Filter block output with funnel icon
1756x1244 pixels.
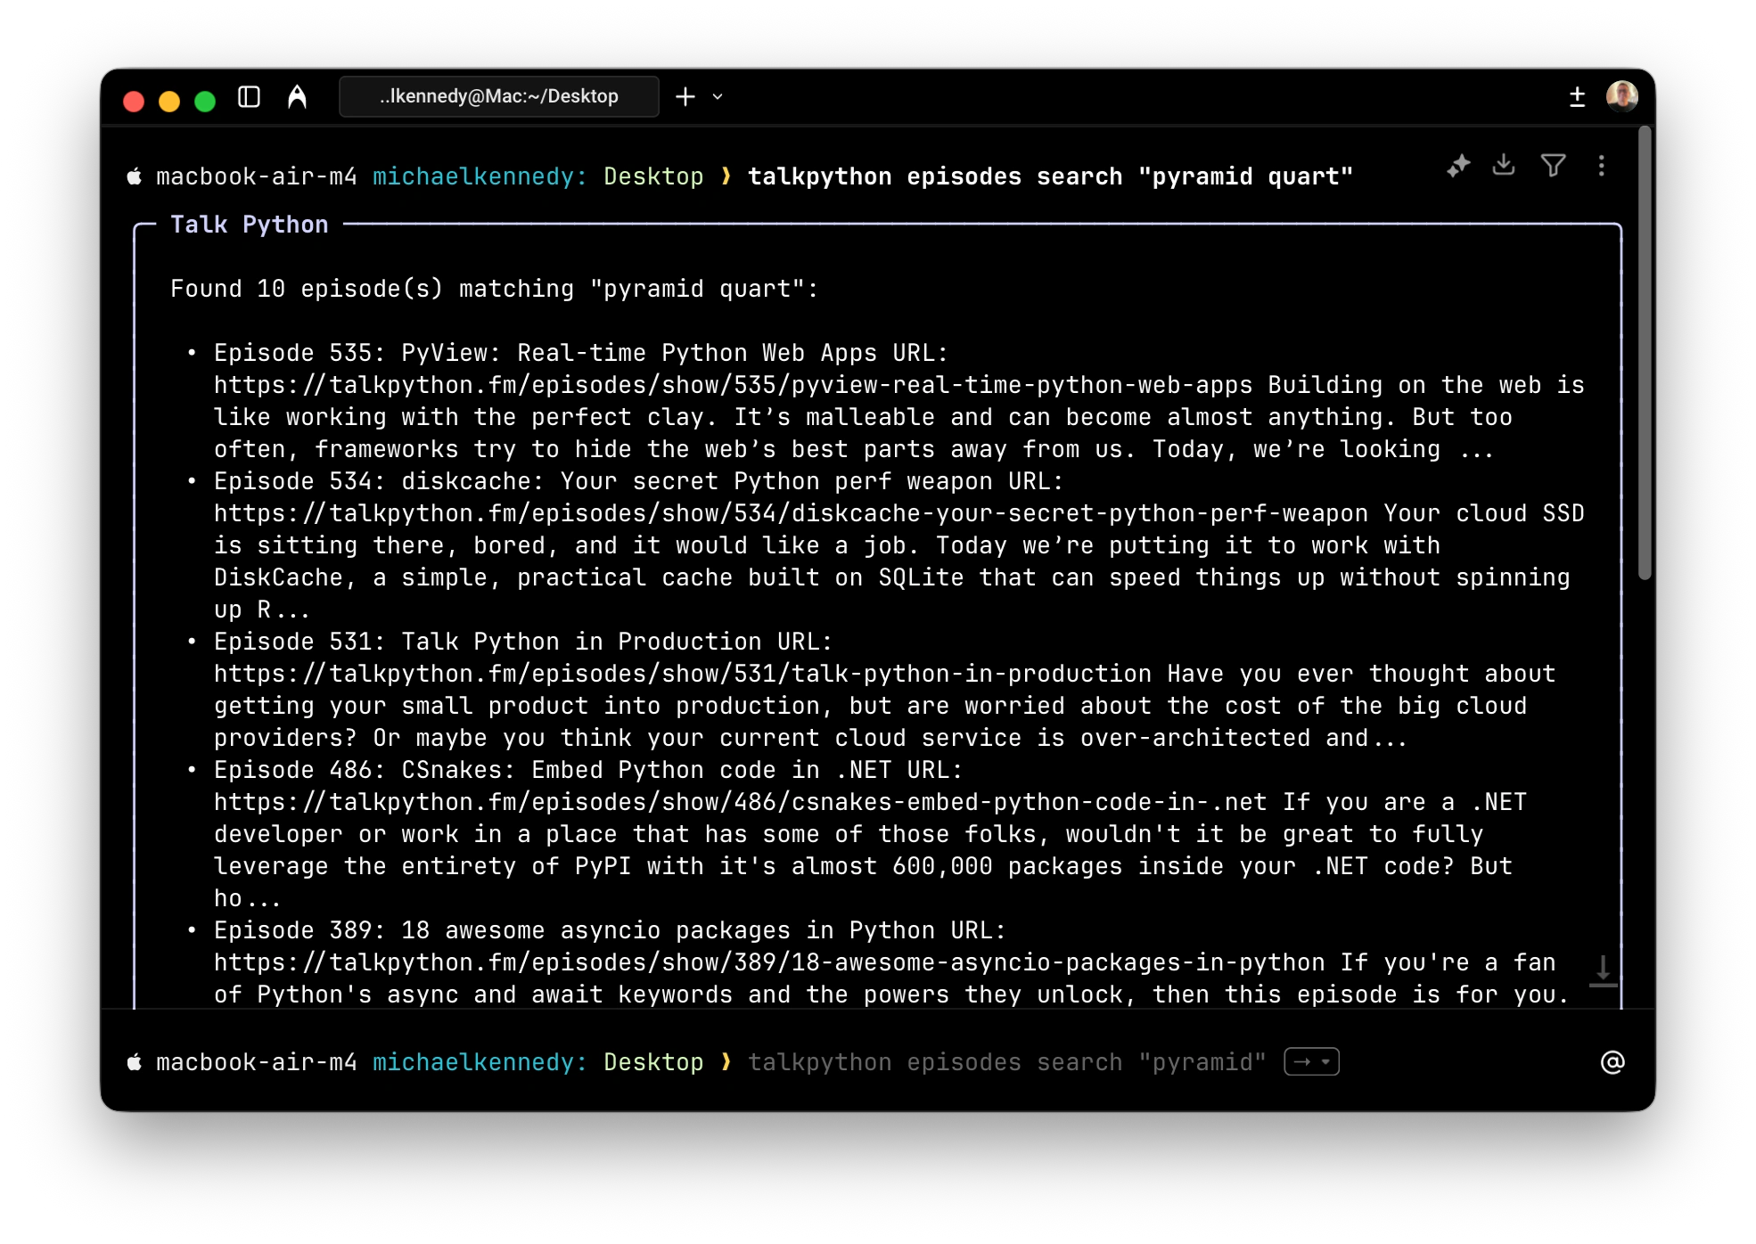coord(1553,166)
